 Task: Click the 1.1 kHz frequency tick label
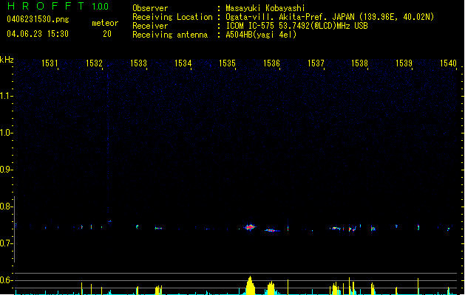(x=5, y=96)
